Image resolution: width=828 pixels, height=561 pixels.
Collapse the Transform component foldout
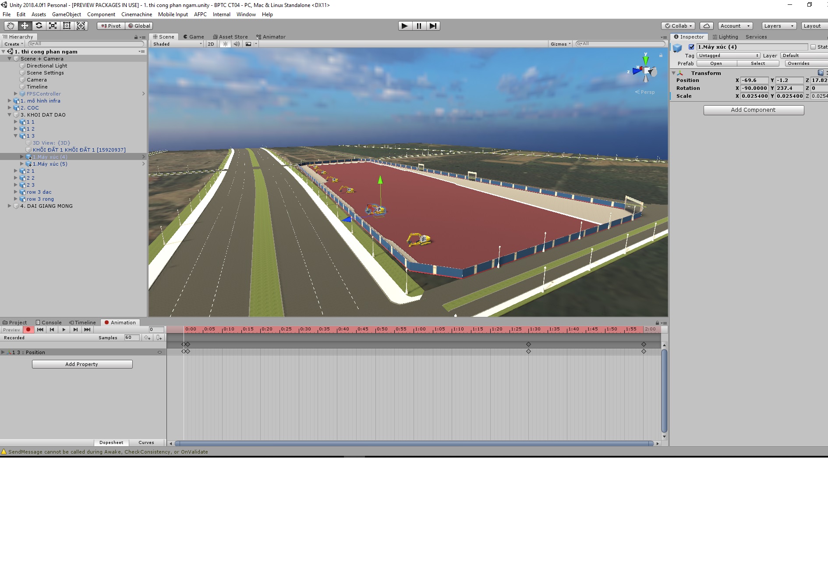pyautogui.click(x=674, y=73)
